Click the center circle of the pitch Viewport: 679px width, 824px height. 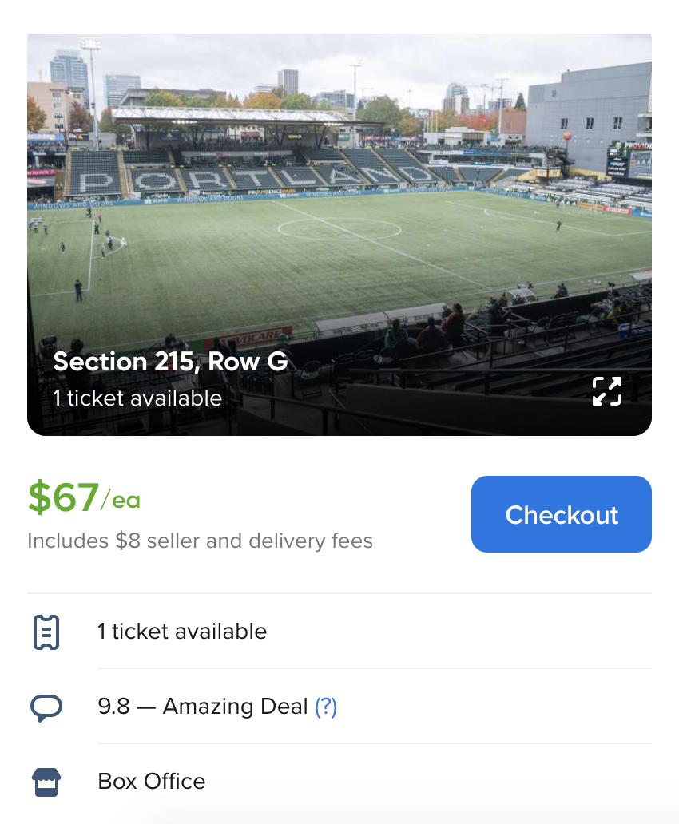(x=339, y=229)
